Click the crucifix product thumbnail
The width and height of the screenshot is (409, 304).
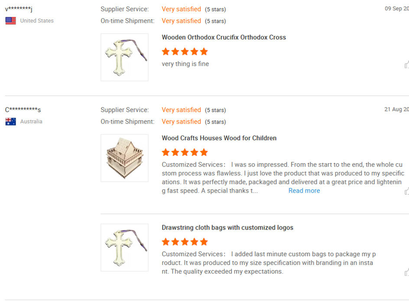[124, 57]
